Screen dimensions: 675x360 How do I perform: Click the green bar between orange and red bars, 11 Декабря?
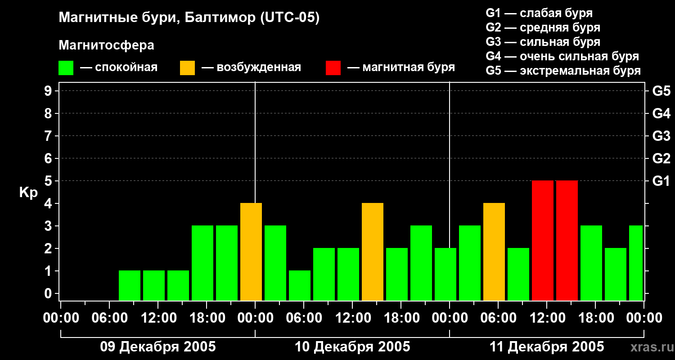pos(518,274)
